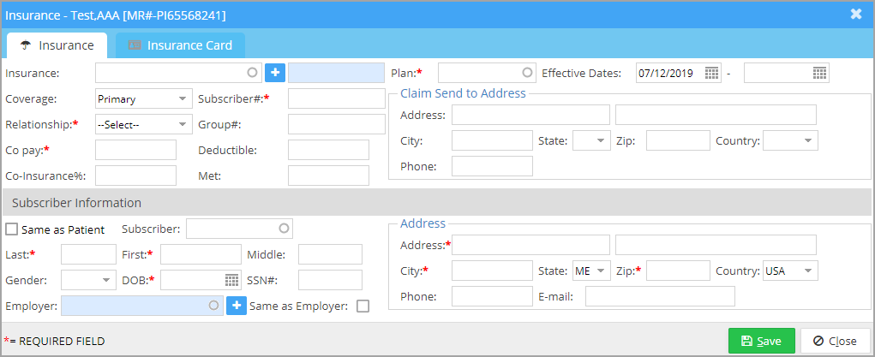Click the plus icon next to Insurance field

coord(274,73)
